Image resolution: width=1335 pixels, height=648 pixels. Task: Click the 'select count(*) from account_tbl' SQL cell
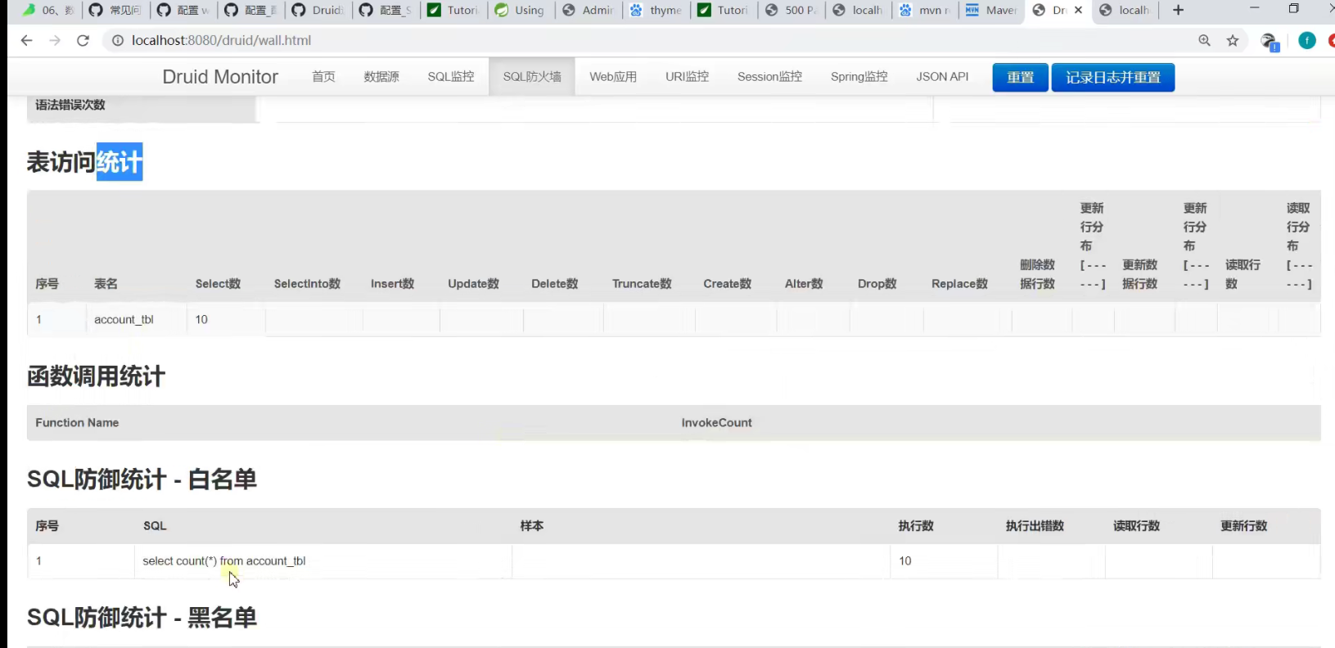click(x=223, y=561)
